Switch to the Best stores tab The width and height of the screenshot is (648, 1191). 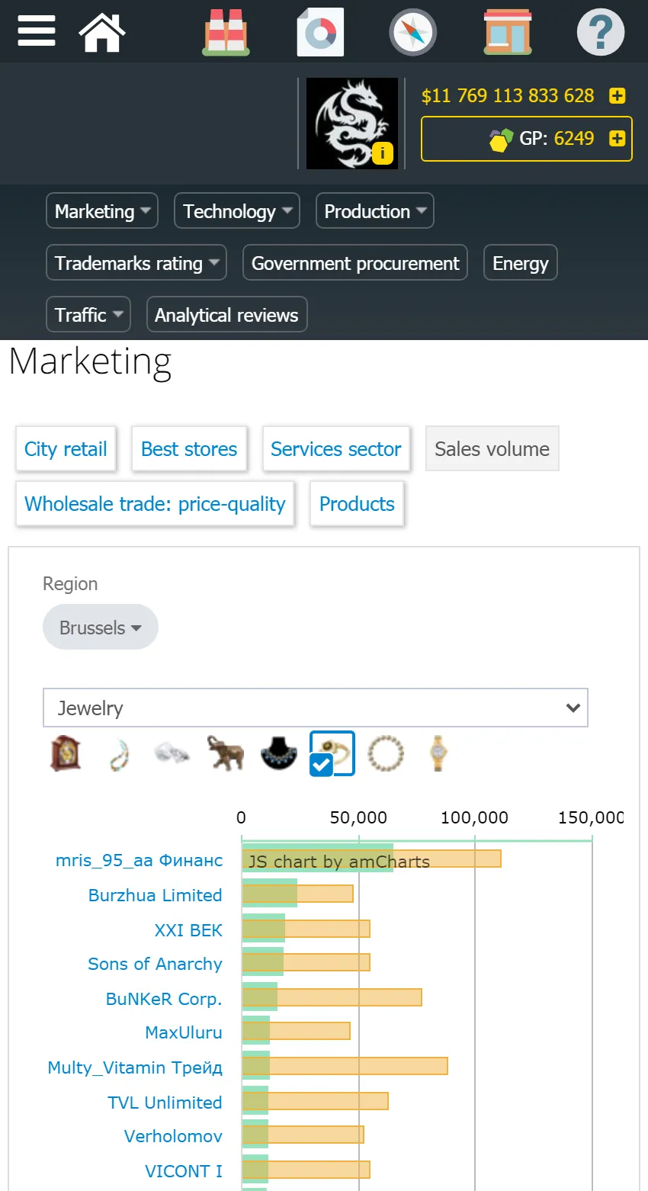coord(189,449)
